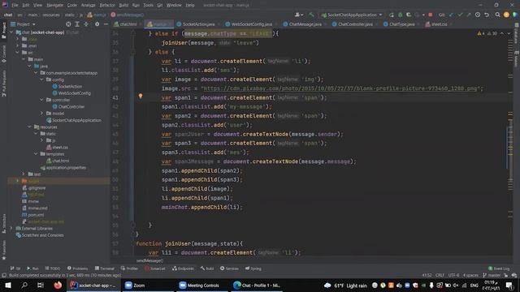Open the Problems tool window
This screenshot has height=292, width=520.
click(78, 268)
